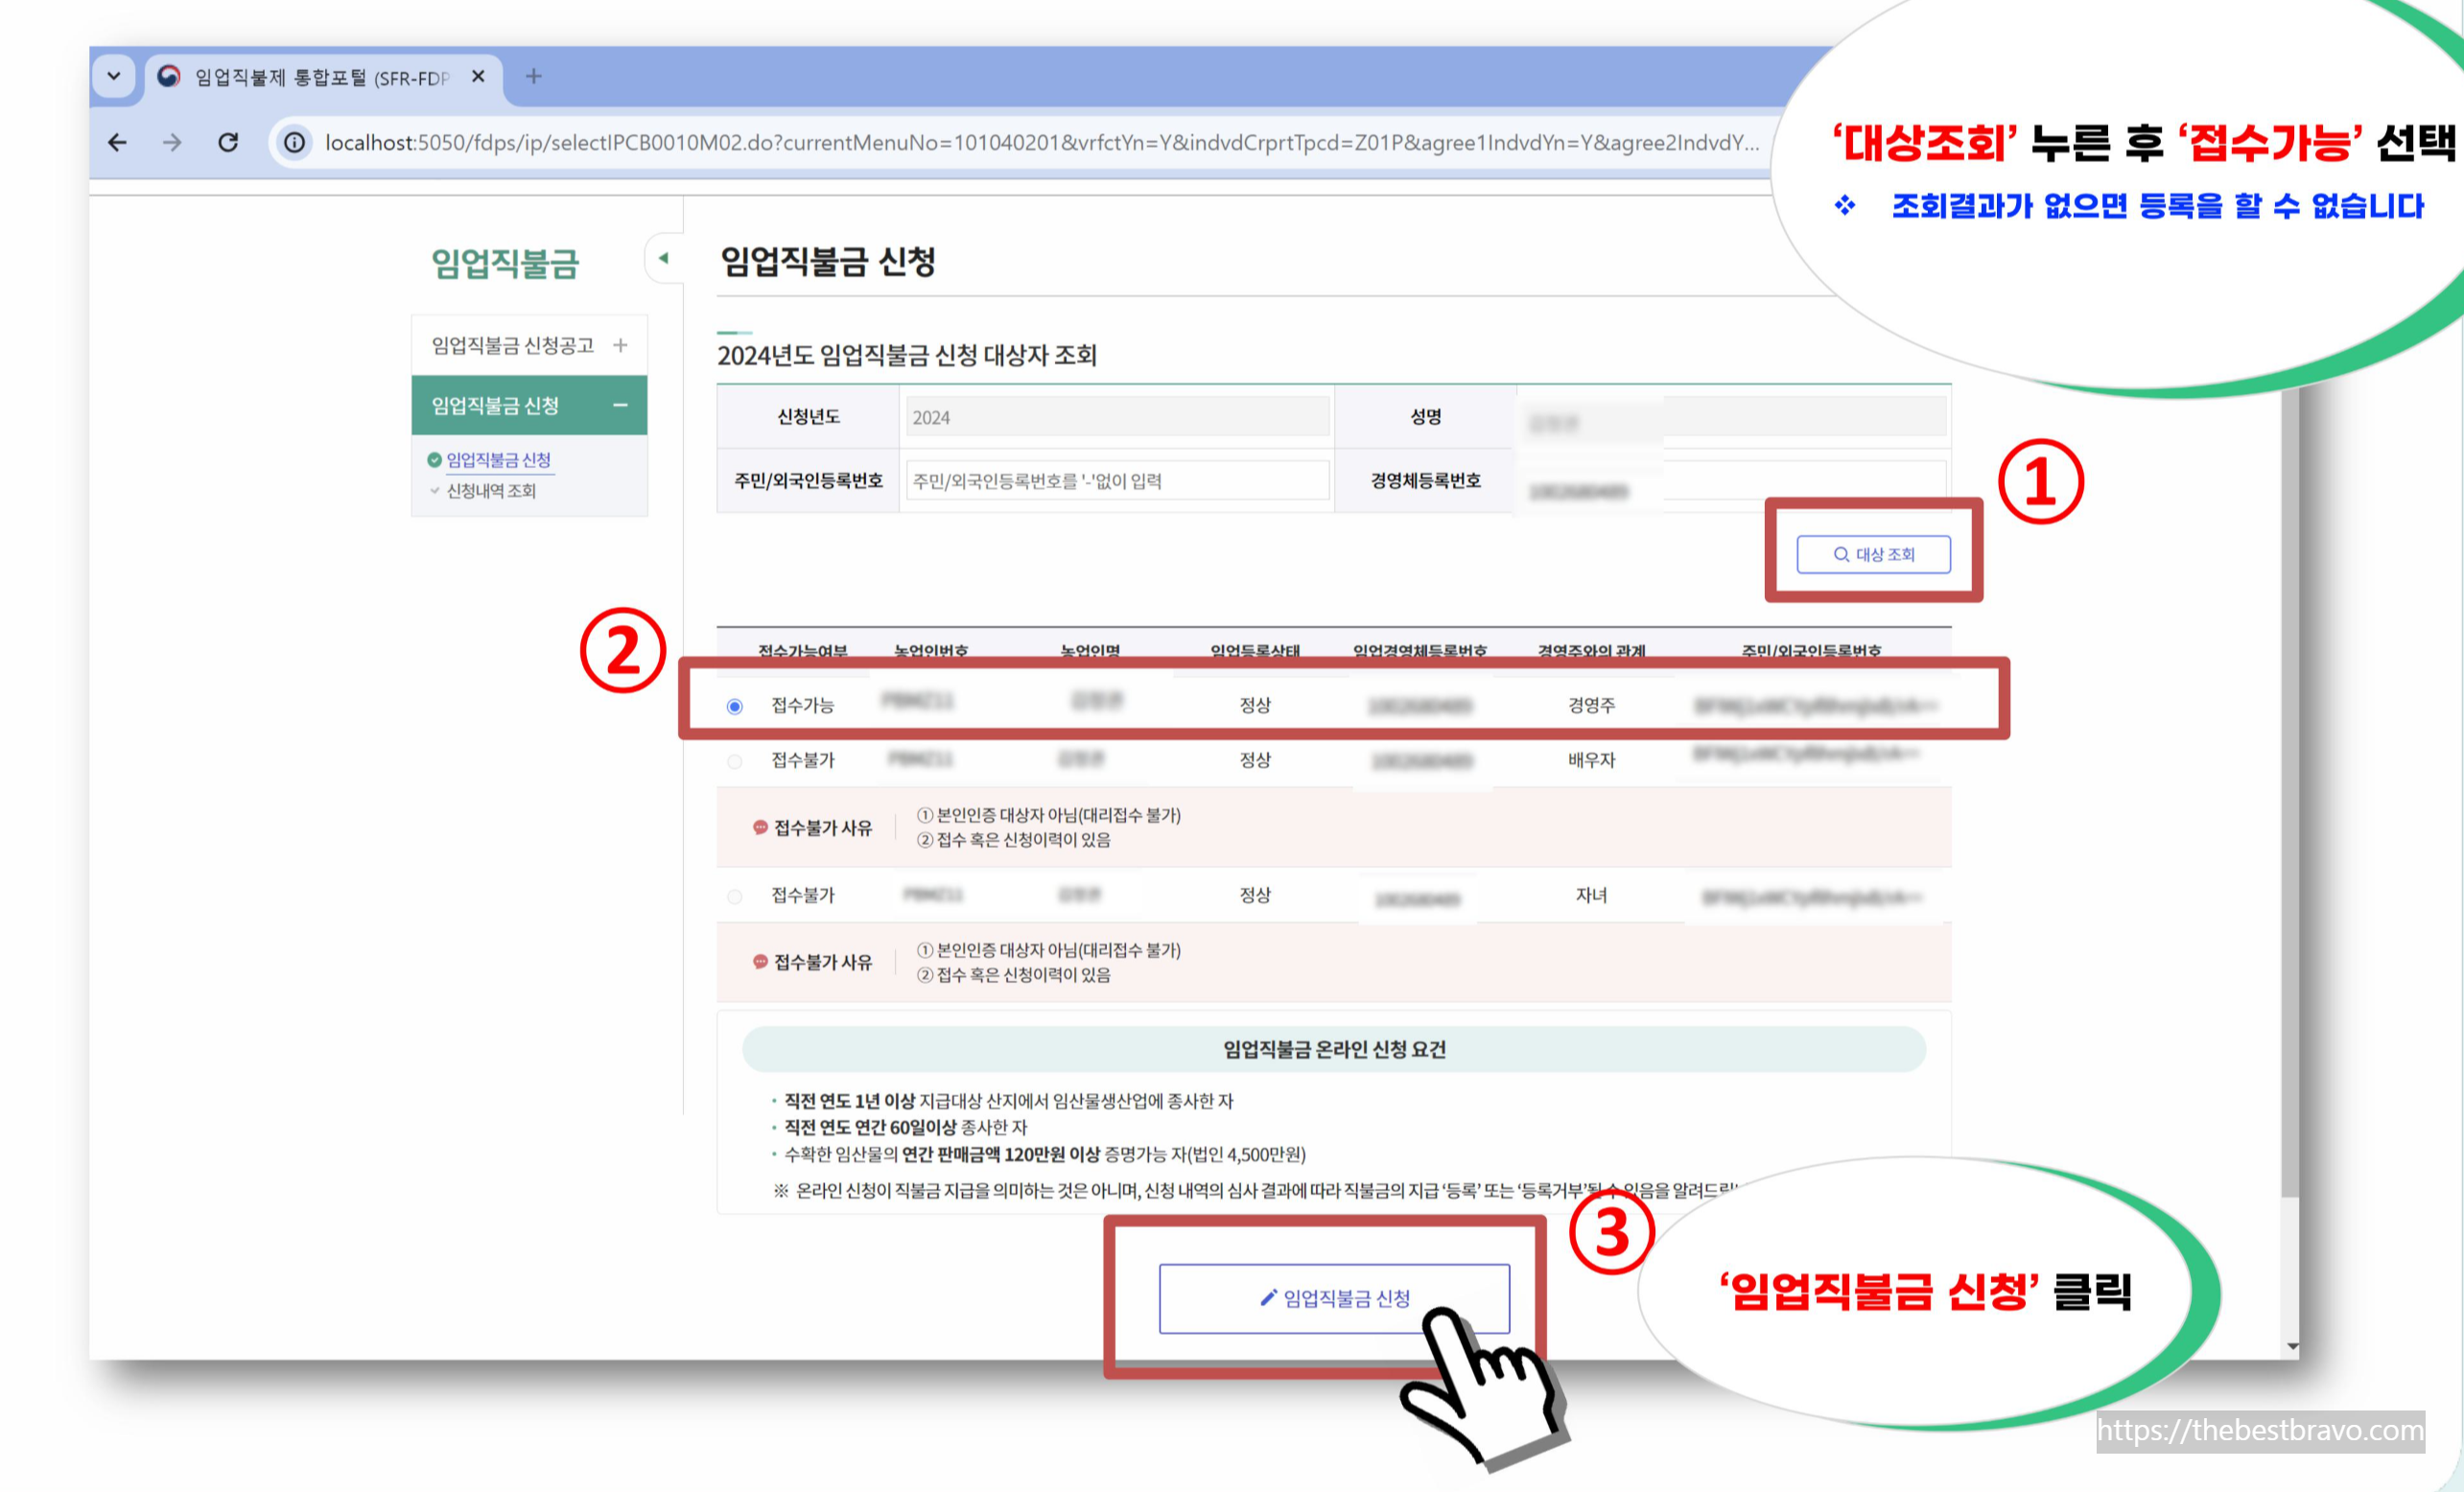Open the 신청내역 조회 submenu item
Image resolution: width=2464 pixels, height=1492 pixels.
[x=491, y=491]
